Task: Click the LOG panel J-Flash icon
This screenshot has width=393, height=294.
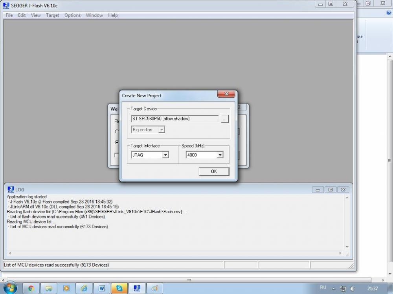Action: click(11, 189)
